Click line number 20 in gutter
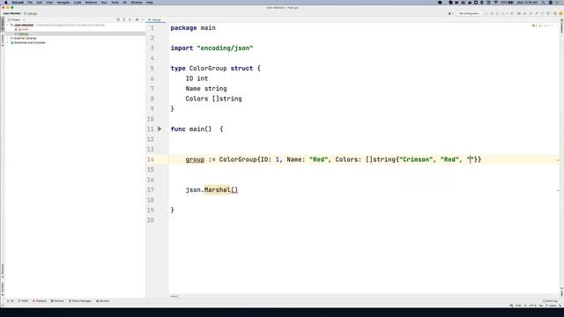Screen dimensions: 564x317 pos(151,220)
